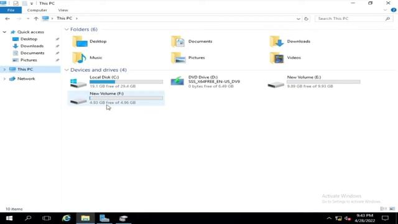Select New Volume (F:) drive
This screenshot has height=224, width=398.
(x=116, y=98)
